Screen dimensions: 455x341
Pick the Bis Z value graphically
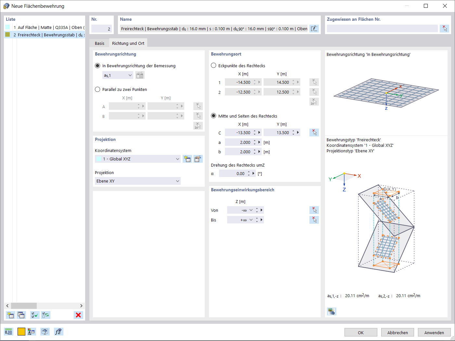[314, 220]
